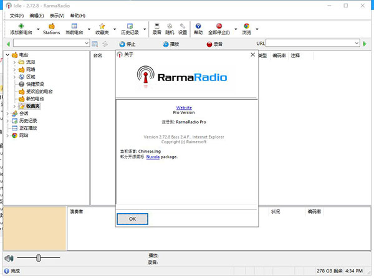
Task: Open the Stations toolbar button
Action: click(x=51, y=29)
